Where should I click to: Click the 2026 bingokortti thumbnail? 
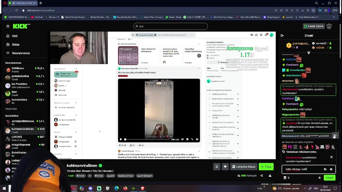point(128,56)
